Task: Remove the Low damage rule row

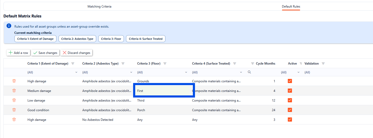Action: pos(14,100)
